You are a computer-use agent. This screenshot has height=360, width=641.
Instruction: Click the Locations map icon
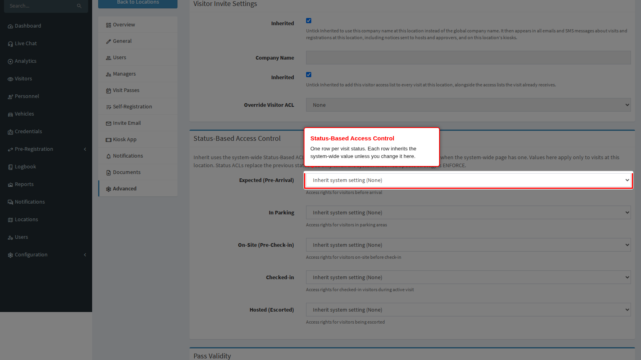(10, 220)
